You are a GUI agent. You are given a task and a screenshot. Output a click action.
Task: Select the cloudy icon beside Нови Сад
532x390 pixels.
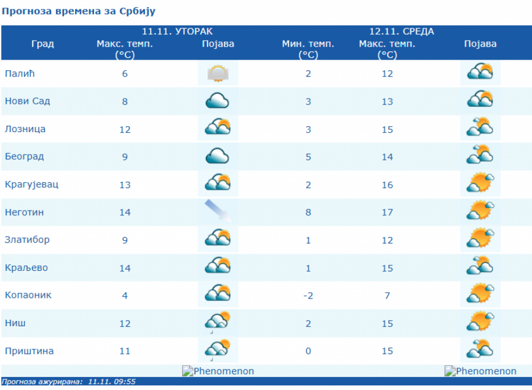[218, 100]
